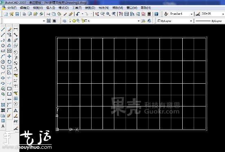Open the Standard text style dropdown
225x152 pixels.
(191, 14)
